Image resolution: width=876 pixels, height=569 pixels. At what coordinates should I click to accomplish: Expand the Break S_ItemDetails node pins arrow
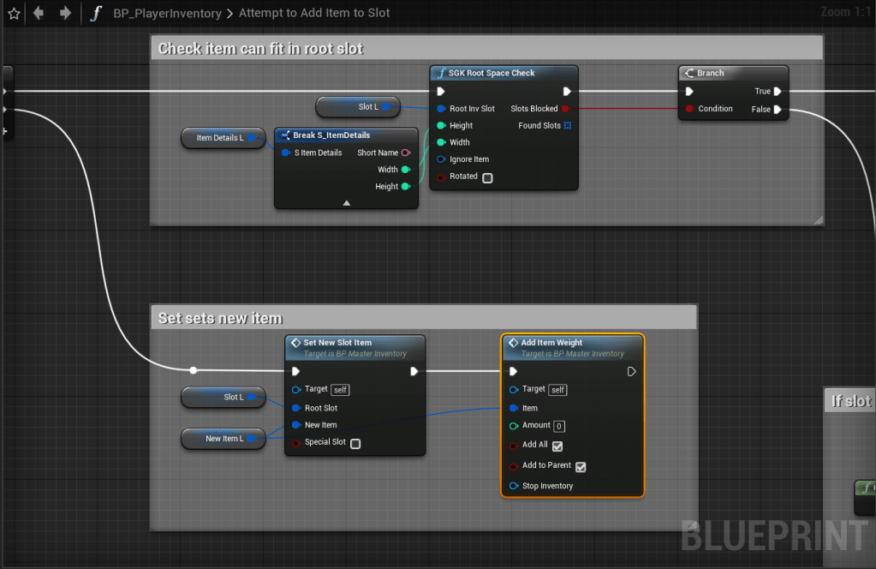(x=347, y=203)
